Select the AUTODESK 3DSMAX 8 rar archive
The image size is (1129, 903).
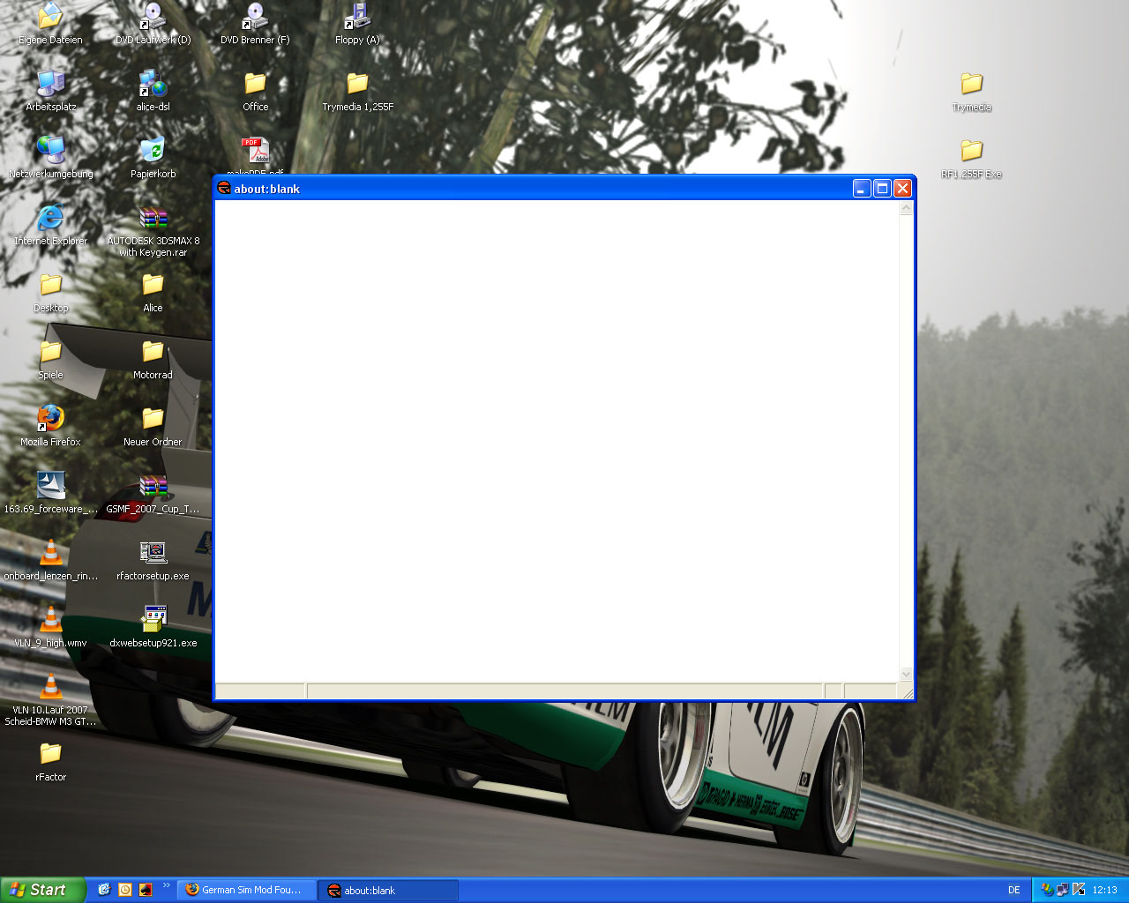[x=153, y=219]
